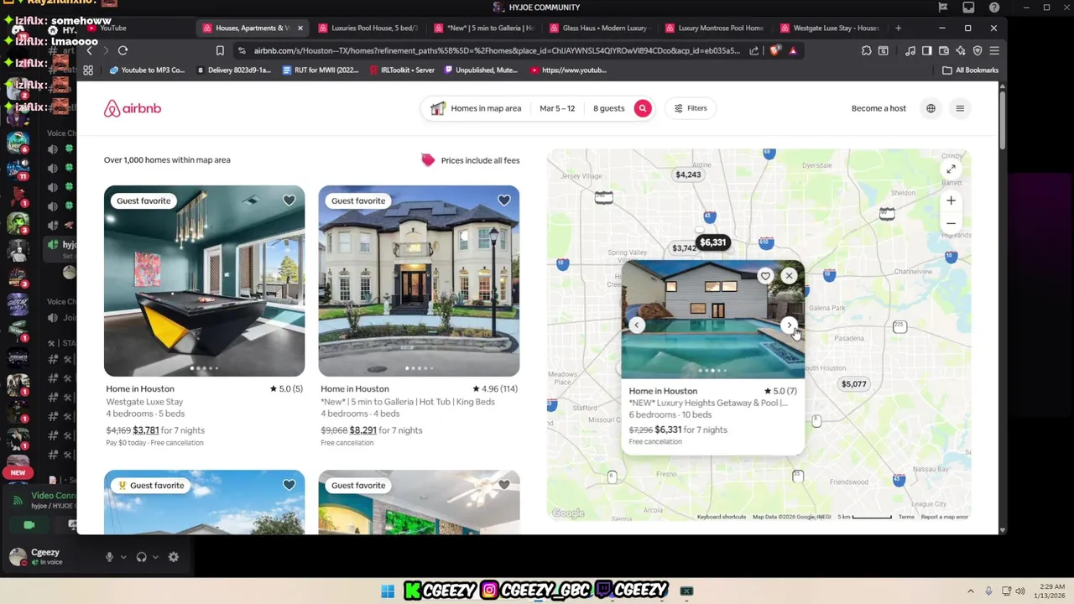Open Youtube to MP3 bookmark

coord(147,70)
